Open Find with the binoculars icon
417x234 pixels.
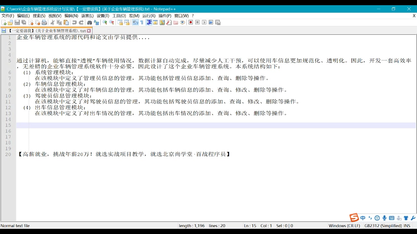[x=90, y=22]
